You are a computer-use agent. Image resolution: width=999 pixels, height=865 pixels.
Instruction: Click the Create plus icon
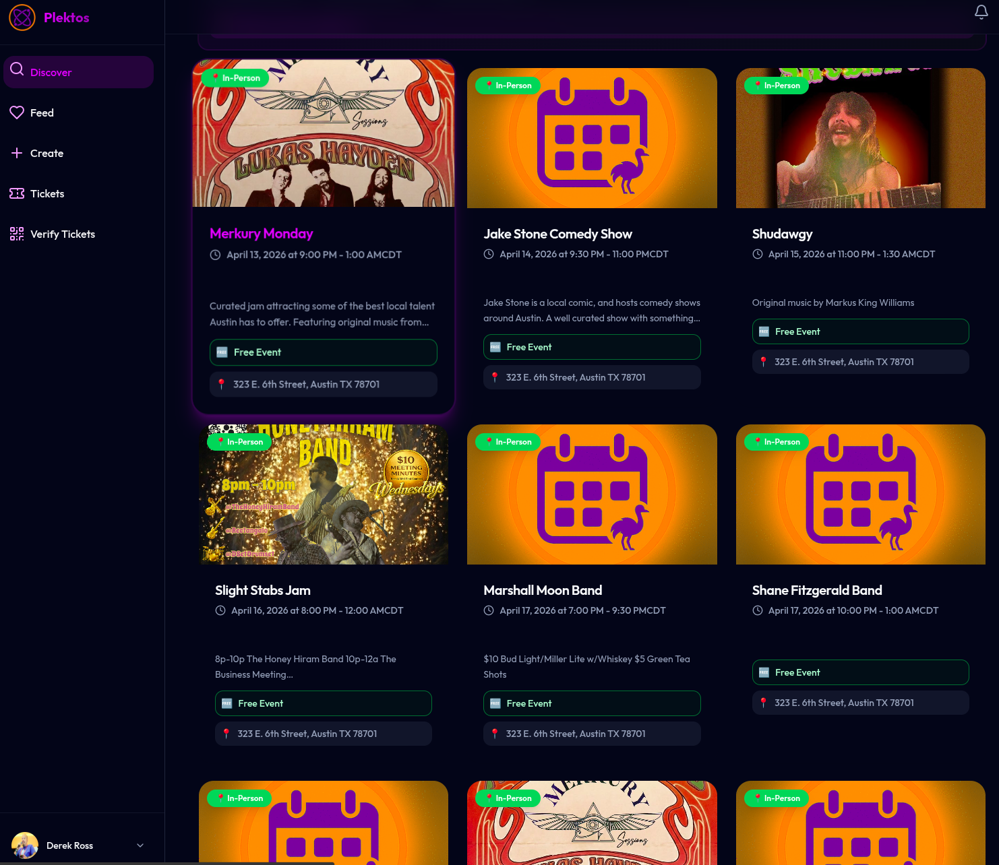pyautogui.click(x=17, y=153)
